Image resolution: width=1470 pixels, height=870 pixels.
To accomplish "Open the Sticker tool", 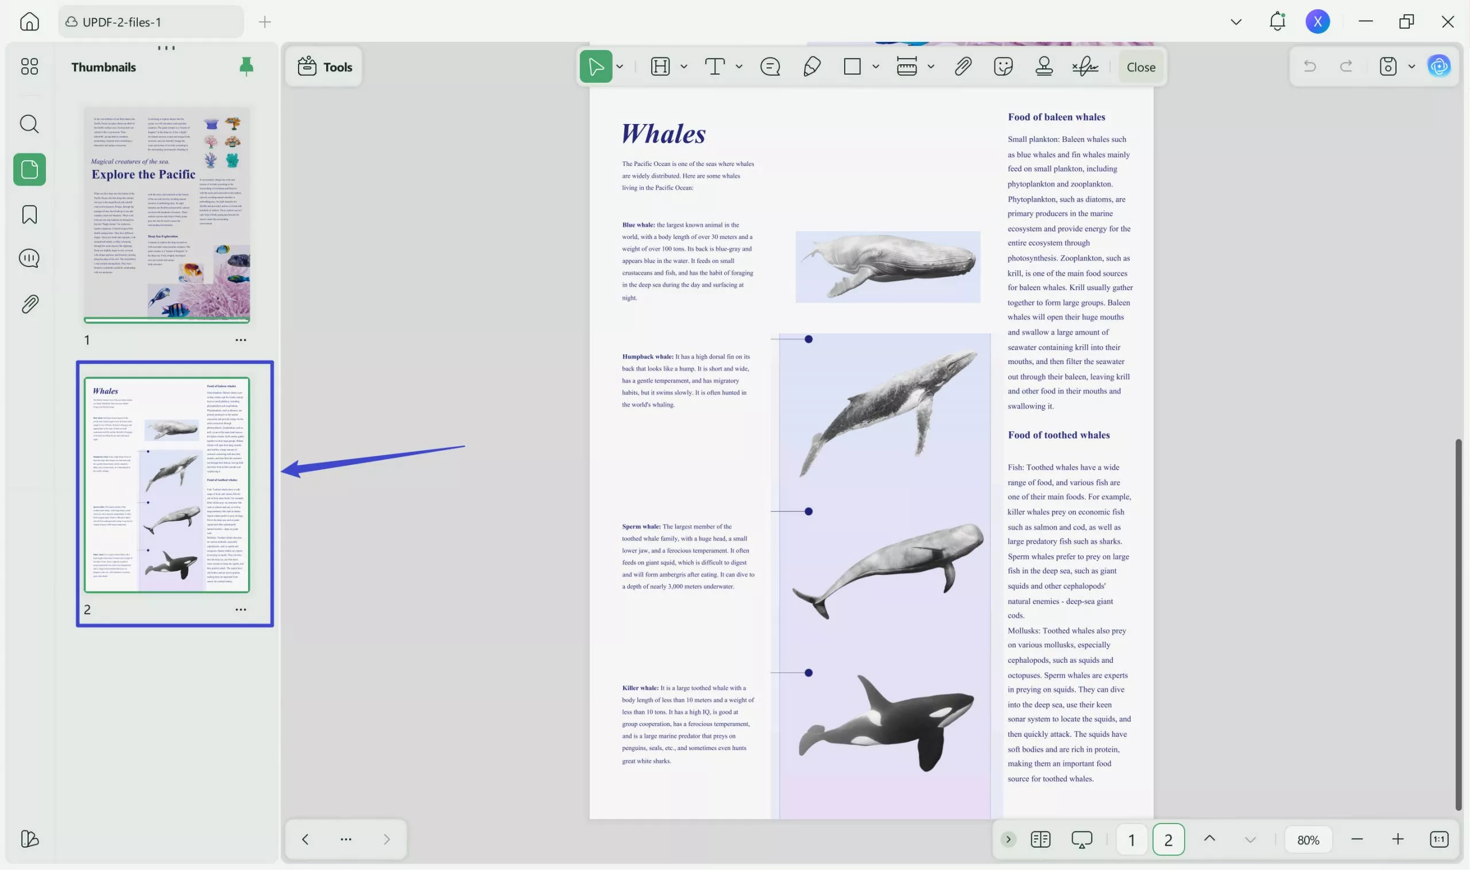I will click(1003, 67).
